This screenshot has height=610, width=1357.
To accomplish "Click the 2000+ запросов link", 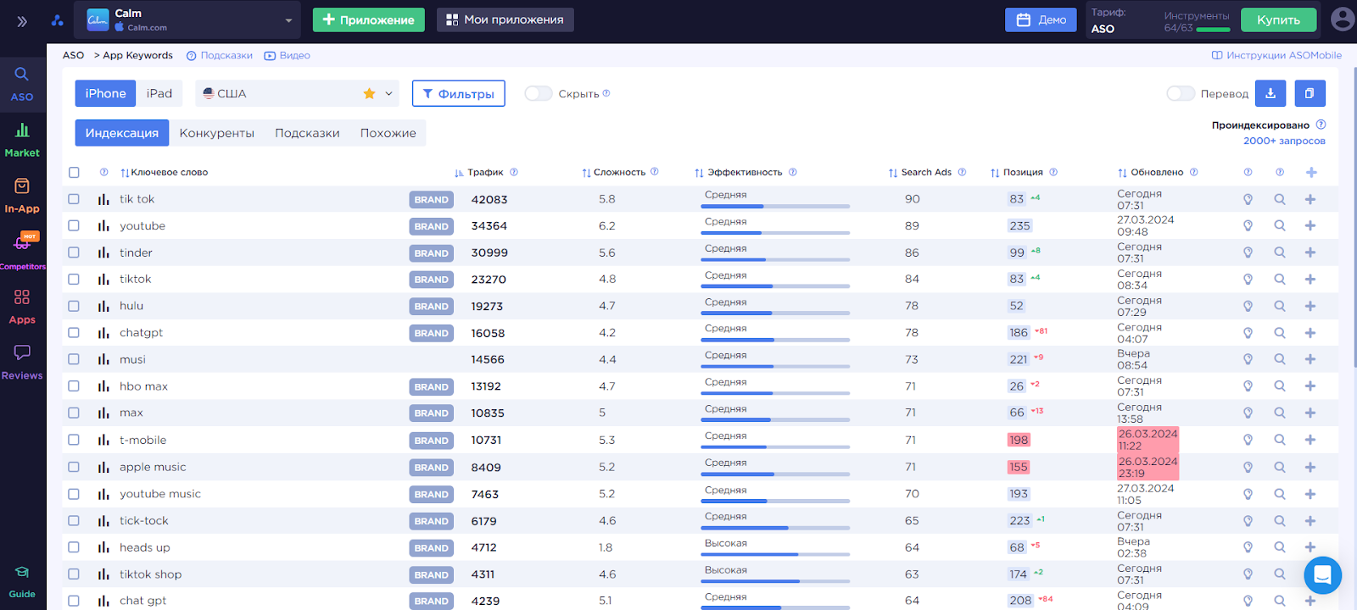I will click(1284, 141).
